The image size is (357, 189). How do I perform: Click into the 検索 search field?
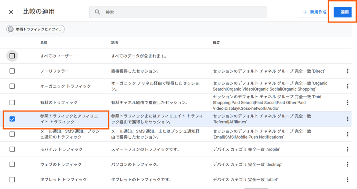click(181, 12)
